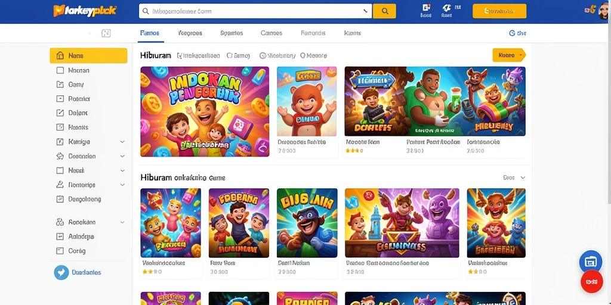Click the orange button in the top header
This screenshot has height=305, width=611.
(499, 11)
